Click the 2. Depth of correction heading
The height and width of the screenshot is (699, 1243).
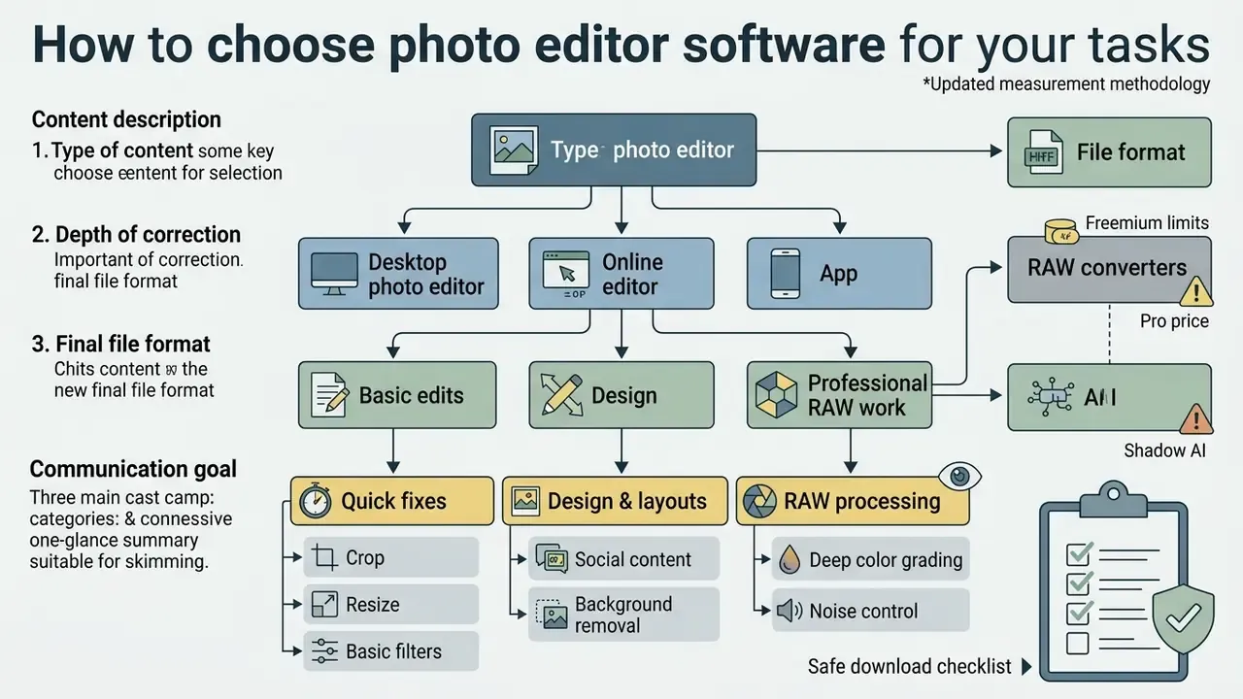pyautogui.click(x=136, y=235)
